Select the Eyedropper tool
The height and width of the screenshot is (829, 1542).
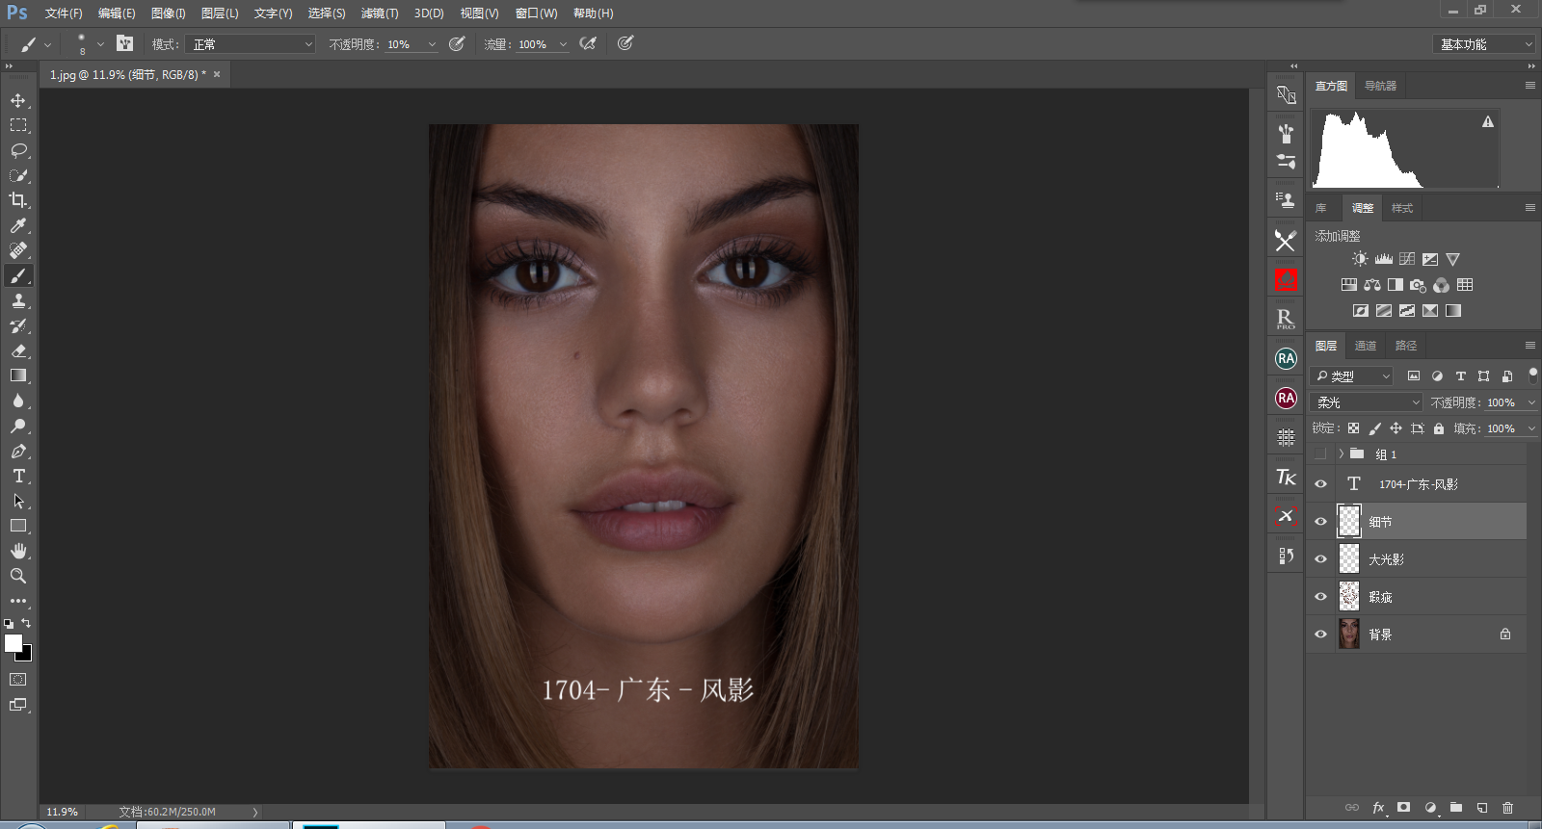click(18, 225)
